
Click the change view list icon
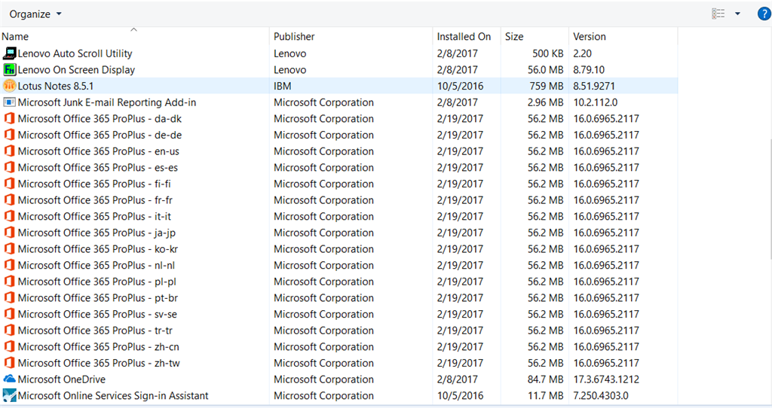718,14
